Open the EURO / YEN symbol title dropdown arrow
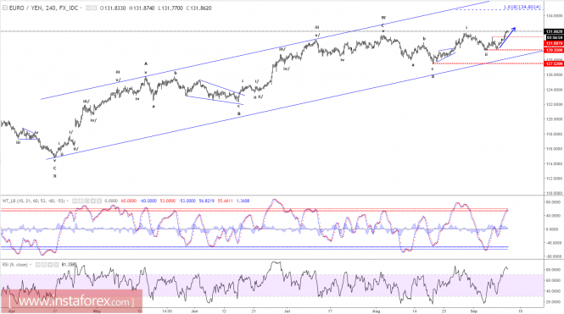This screenshot has width=564, height=314. click(x=81, y=8)
